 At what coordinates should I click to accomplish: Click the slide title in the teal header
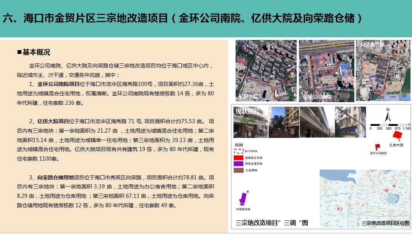click(x=182, y=18)
